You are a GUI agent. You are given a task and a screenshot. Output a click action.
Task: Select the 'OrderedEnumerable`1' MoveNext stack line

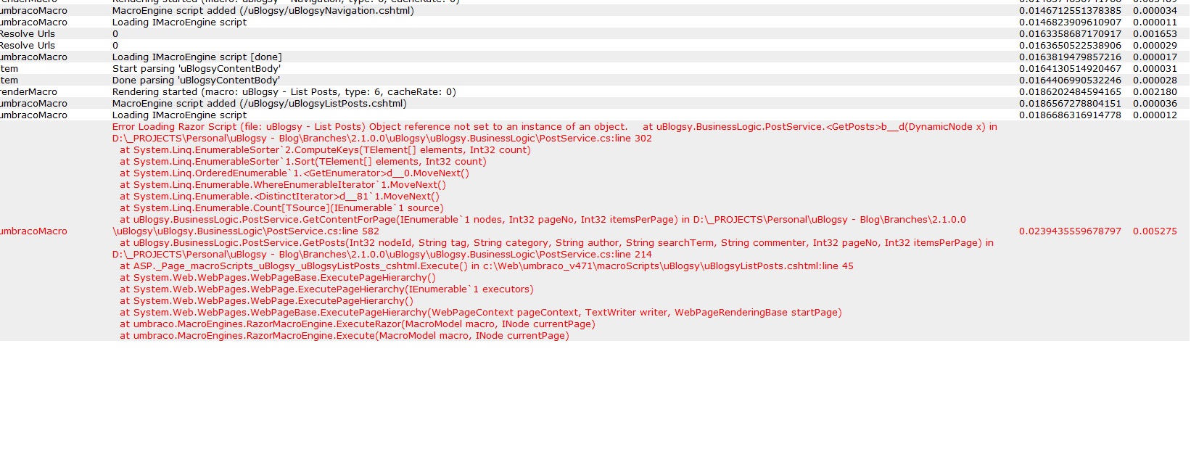click(x=294, y=173)
